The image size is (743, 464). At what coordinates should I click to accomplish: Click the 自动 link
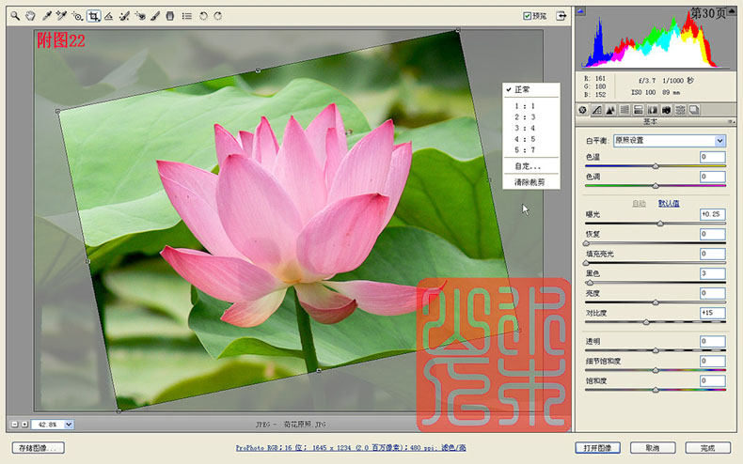pyautogui.click(x=639, y=204)
